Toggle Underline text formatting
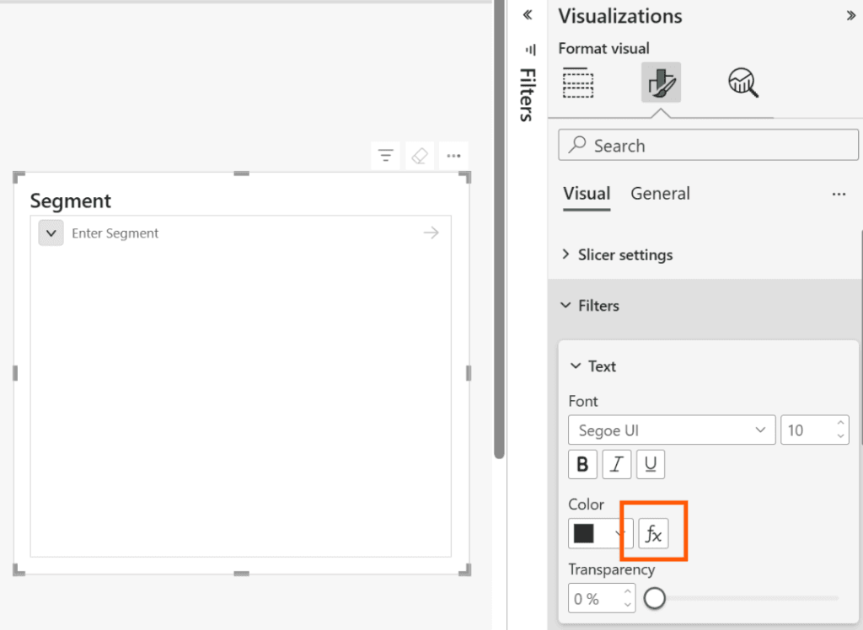The width and height of the screenshot is (863, 630). click(651, 464)
